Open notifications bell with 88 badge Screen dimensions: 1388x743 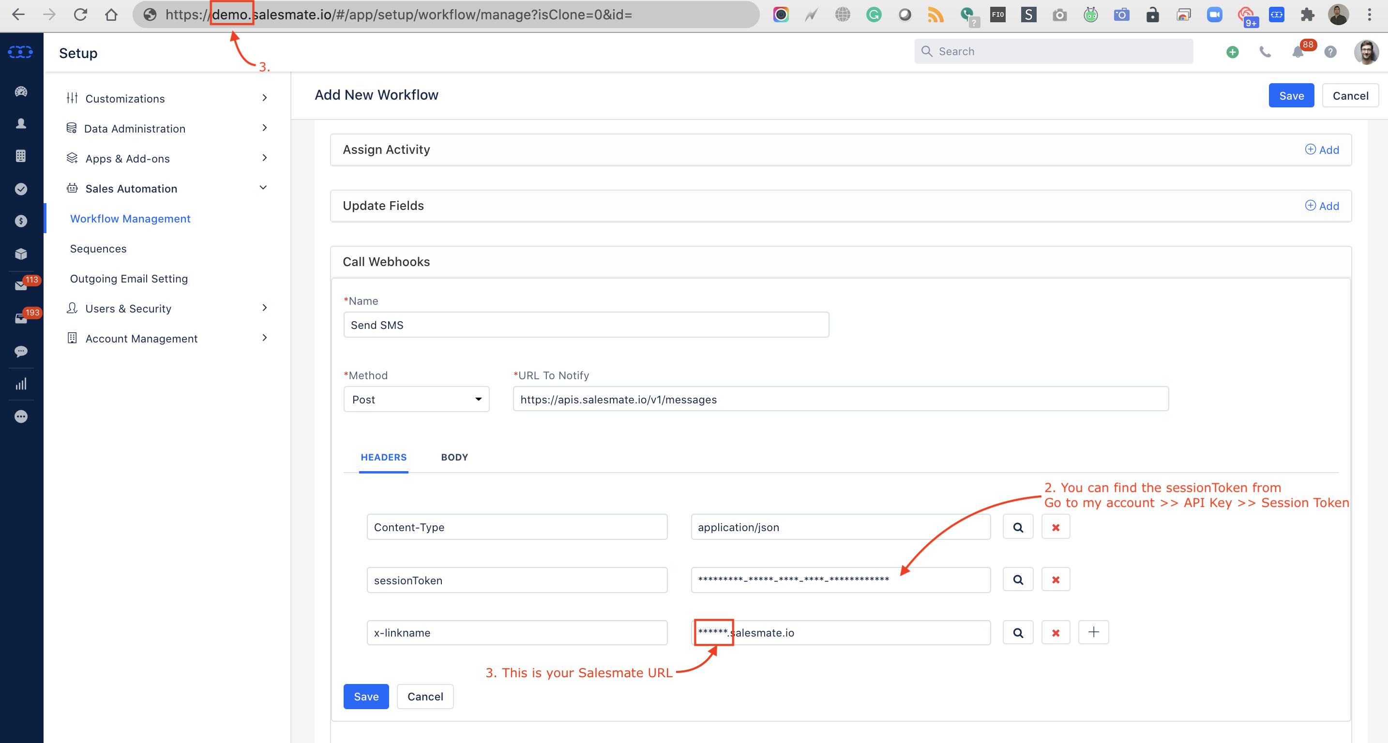1298,52
